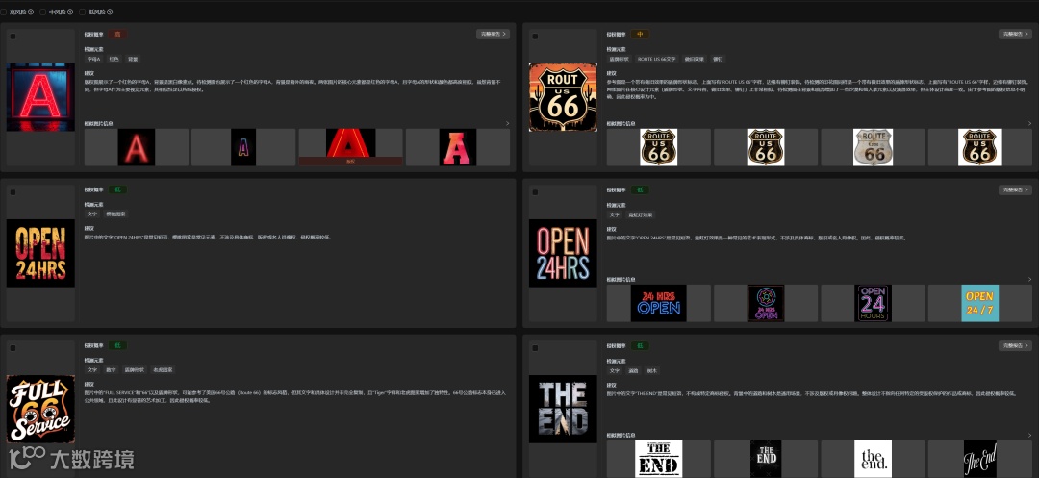Open full report for the THE END card

click(x=1015, y=345)
